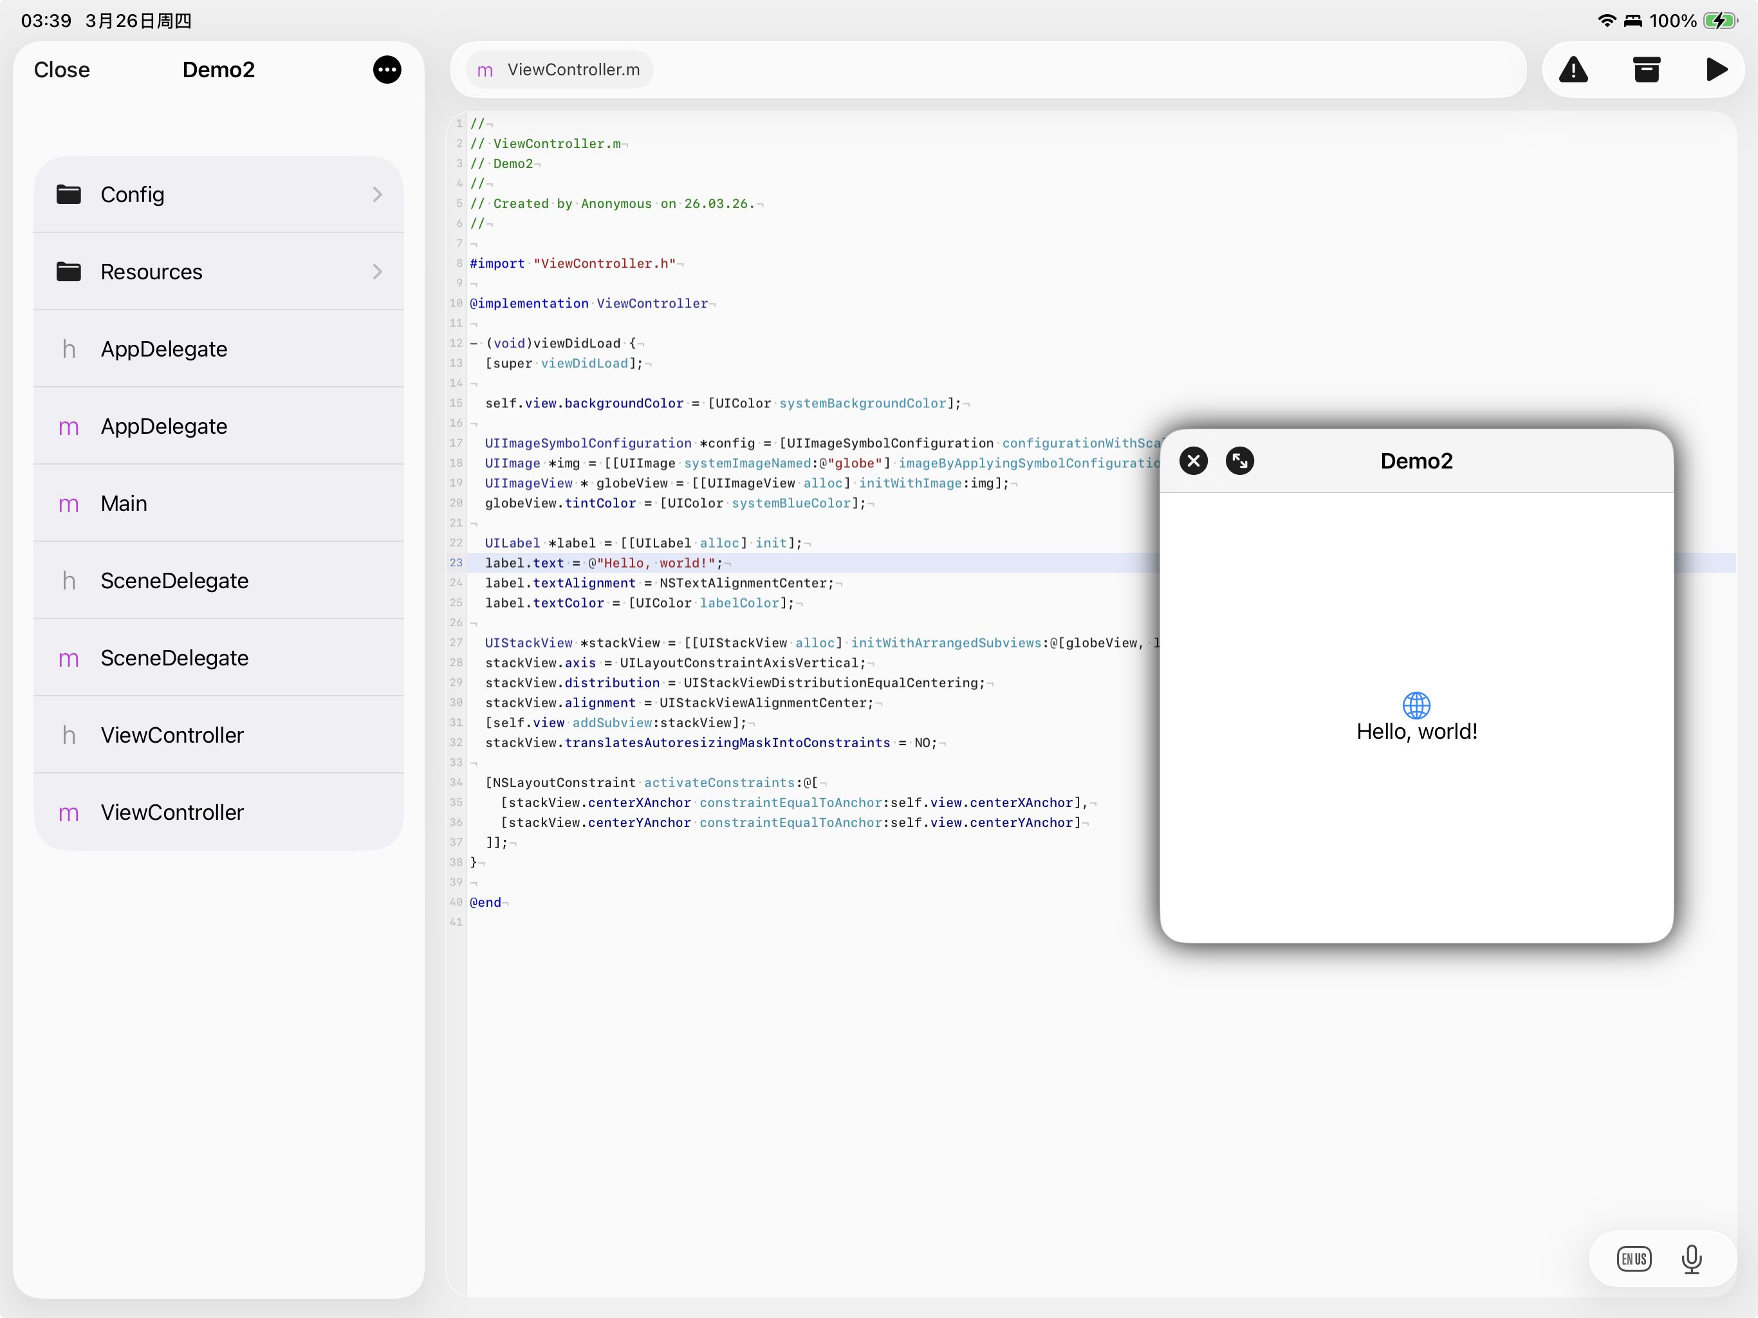The width and height of the screenshot is (1758, 1318).
Task: Run the Demo2 project
Action: [x=1717, y=70]
